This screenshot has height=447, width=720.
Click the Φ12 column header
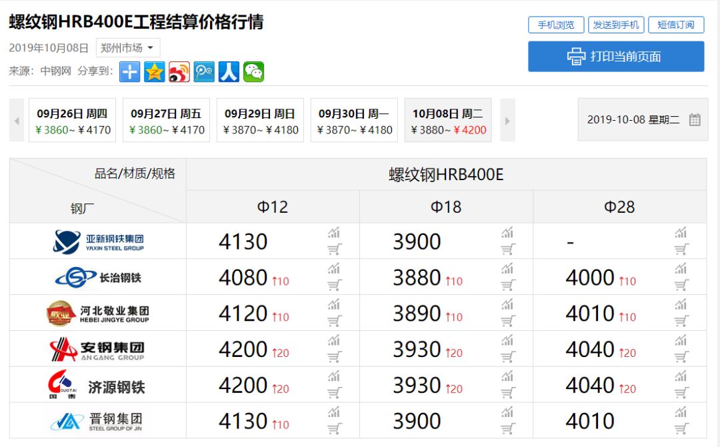click(273, 207)
